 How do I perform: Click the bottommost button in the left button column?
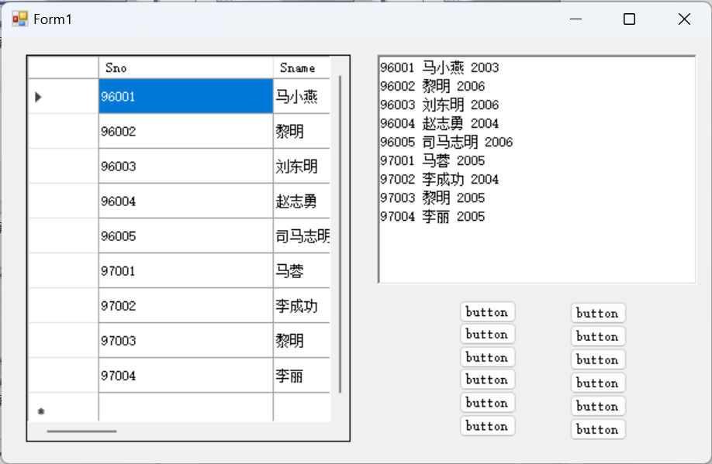point(487,425)
